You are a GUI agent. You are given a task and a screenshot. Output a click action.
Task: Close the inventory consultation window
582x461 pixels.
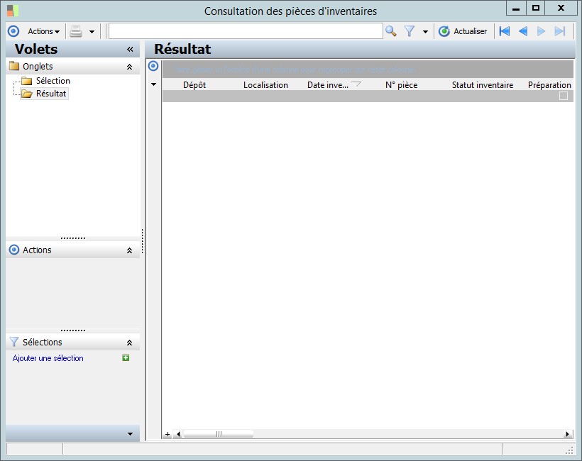click(561, 9)
